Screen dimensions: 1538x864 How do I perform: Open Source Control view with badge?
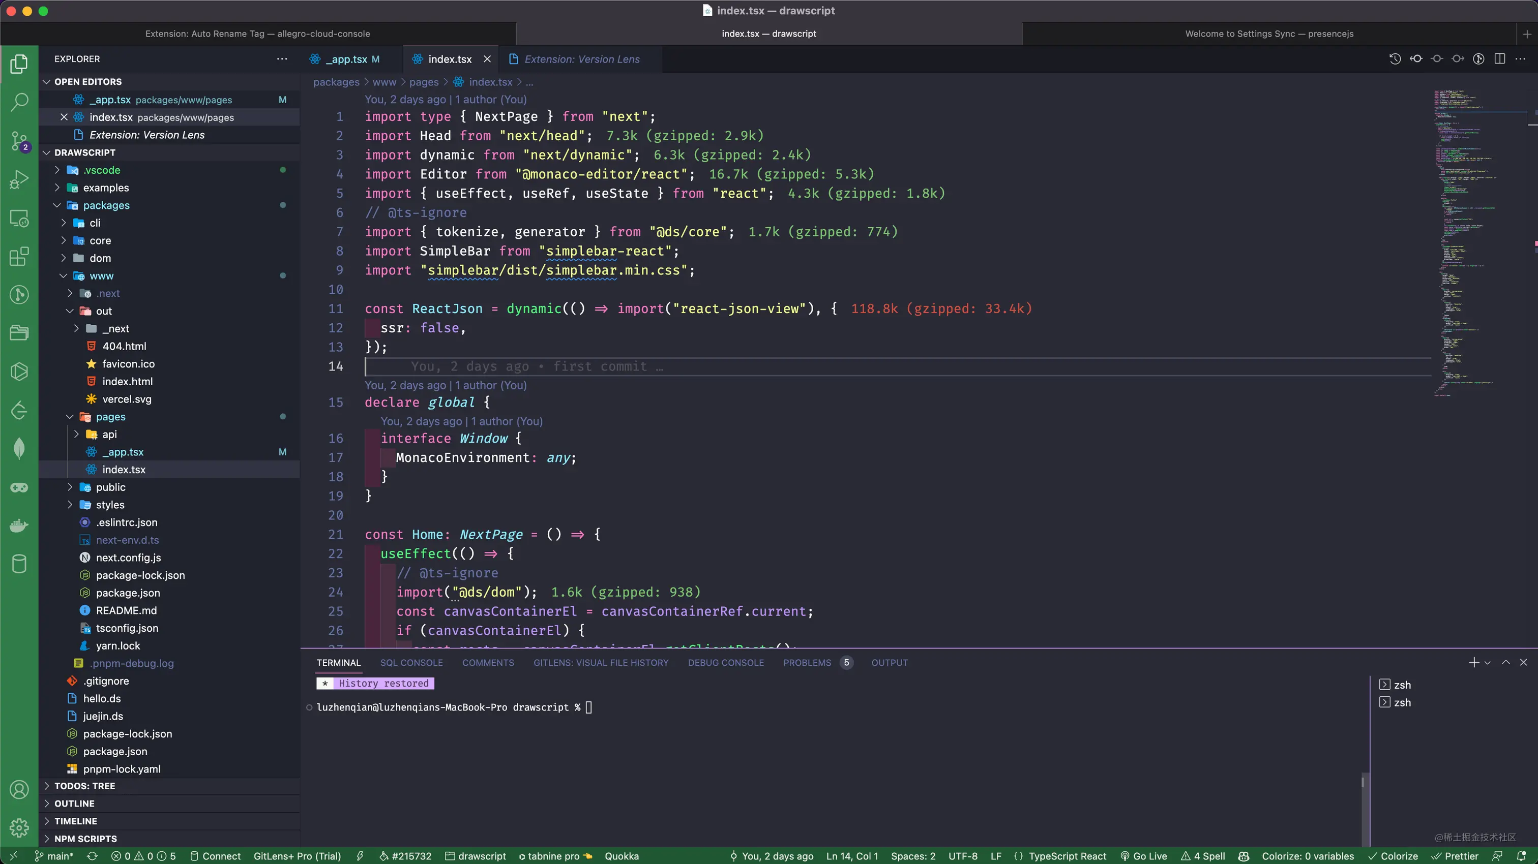19,141
